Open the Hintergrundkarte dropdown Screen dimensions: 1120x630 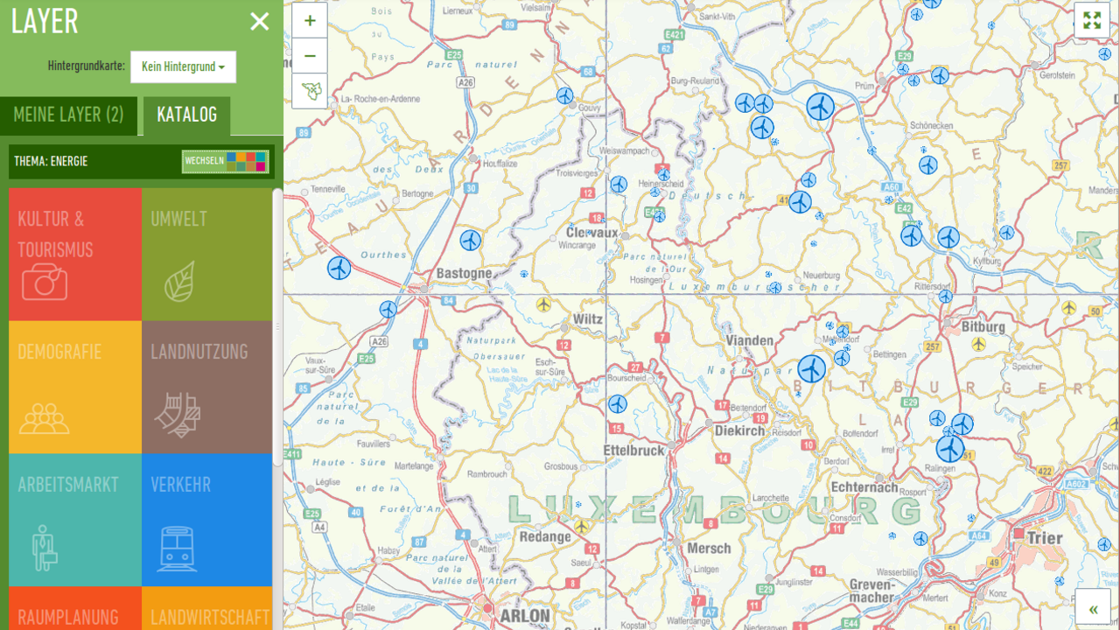point(183,66)
